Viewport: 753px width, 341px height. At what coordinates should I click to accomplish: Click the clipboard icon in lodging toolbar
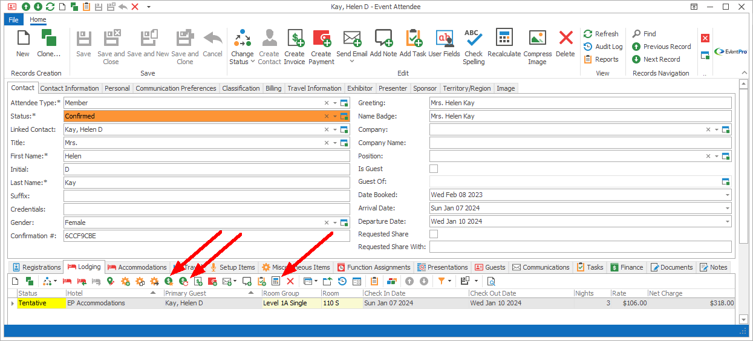[x=374, y=281]
